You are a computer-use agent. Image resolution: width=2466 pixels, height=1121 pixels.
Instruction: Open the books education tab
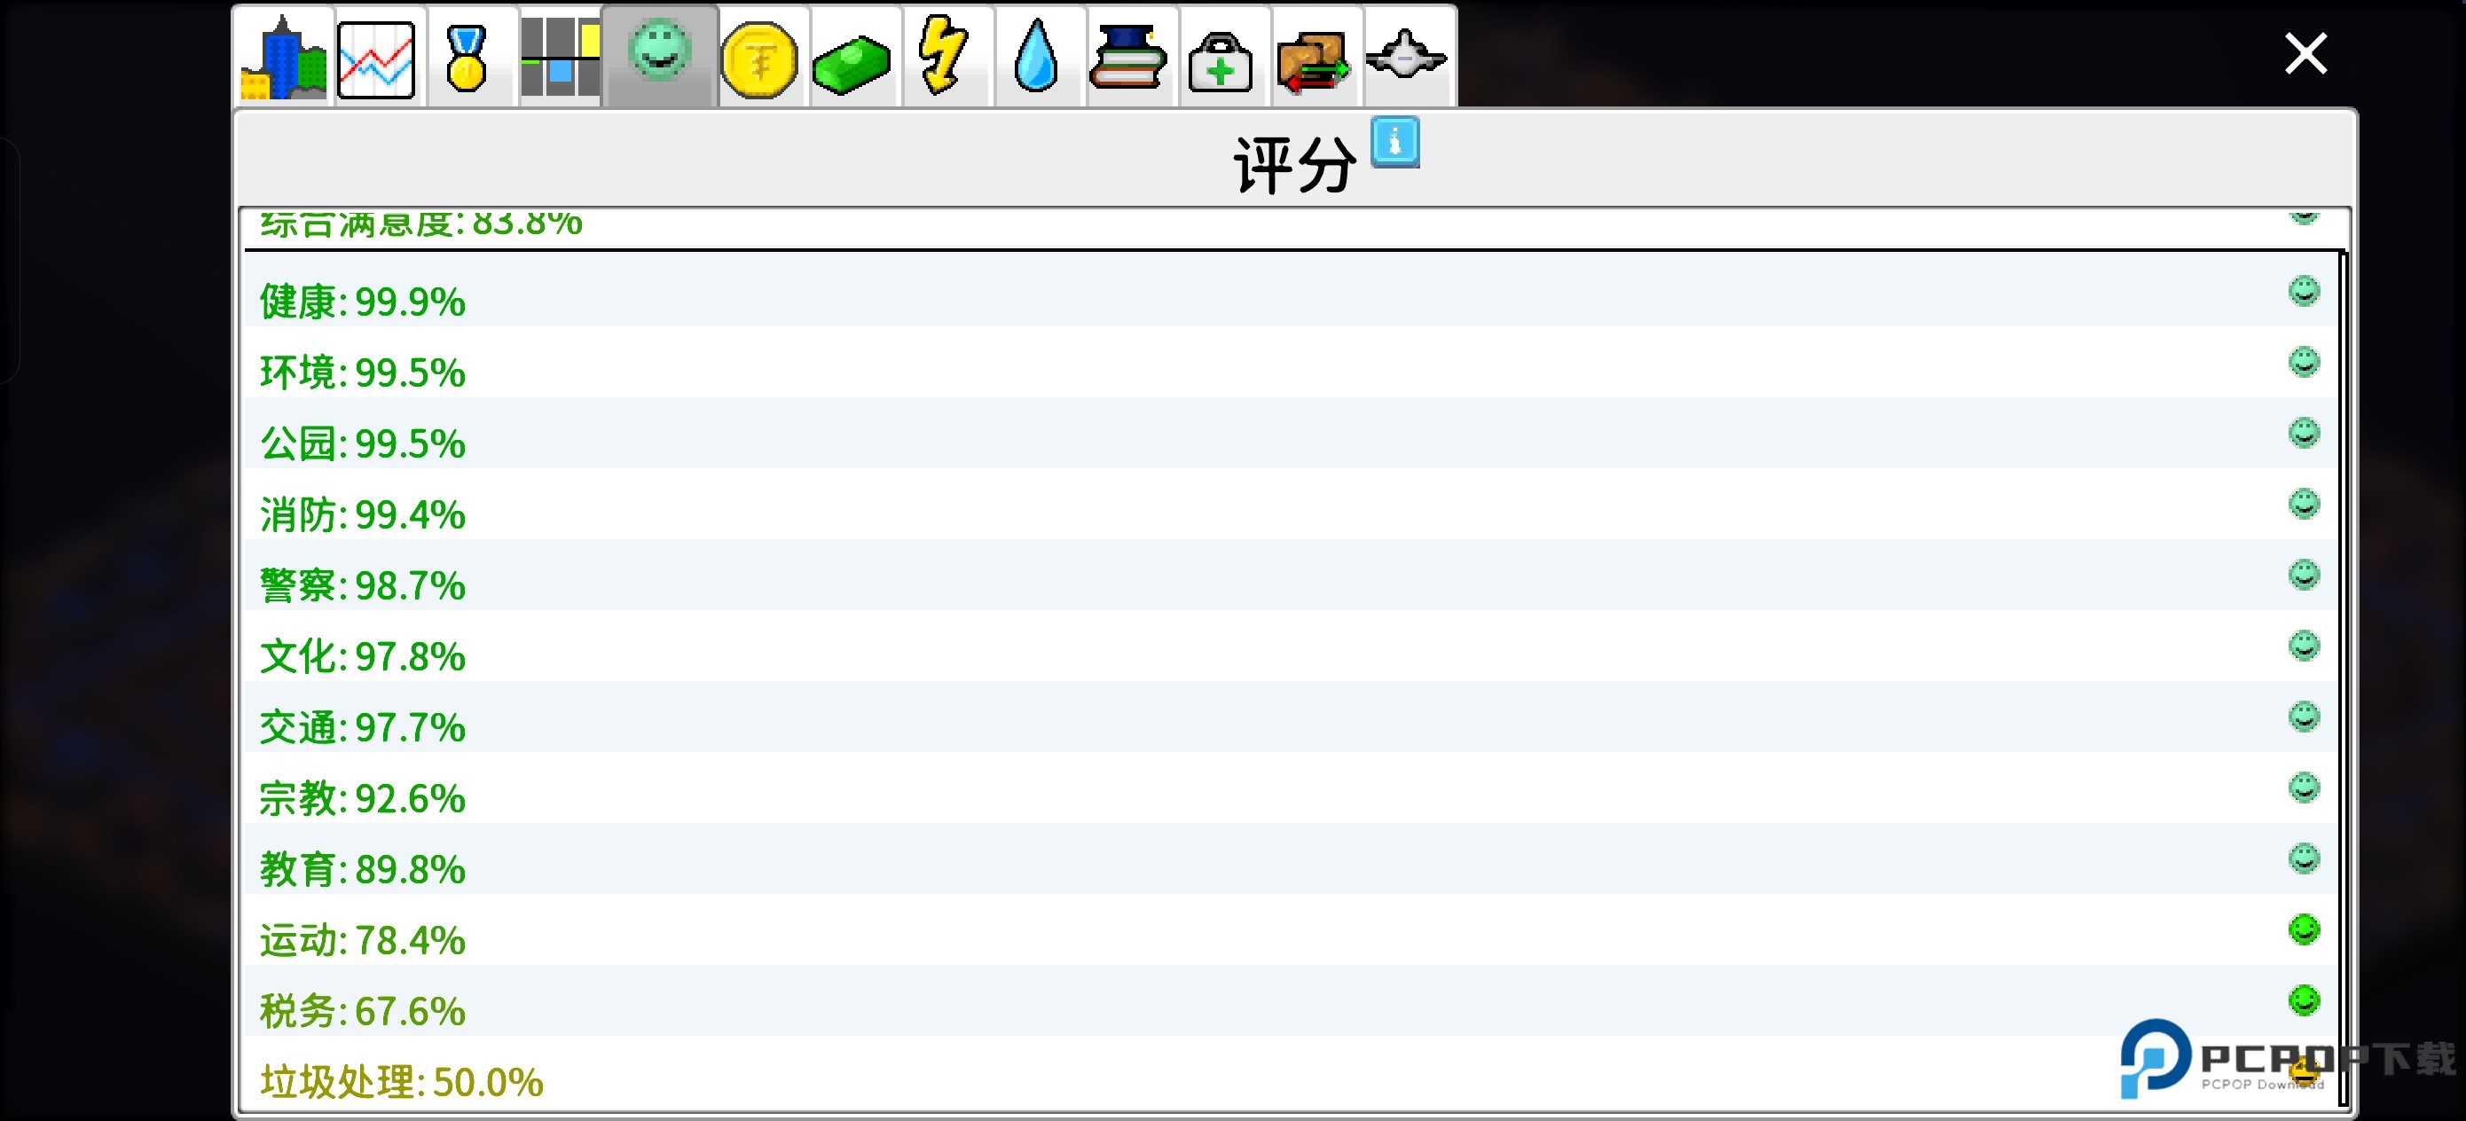click(x=1127, y=58)
